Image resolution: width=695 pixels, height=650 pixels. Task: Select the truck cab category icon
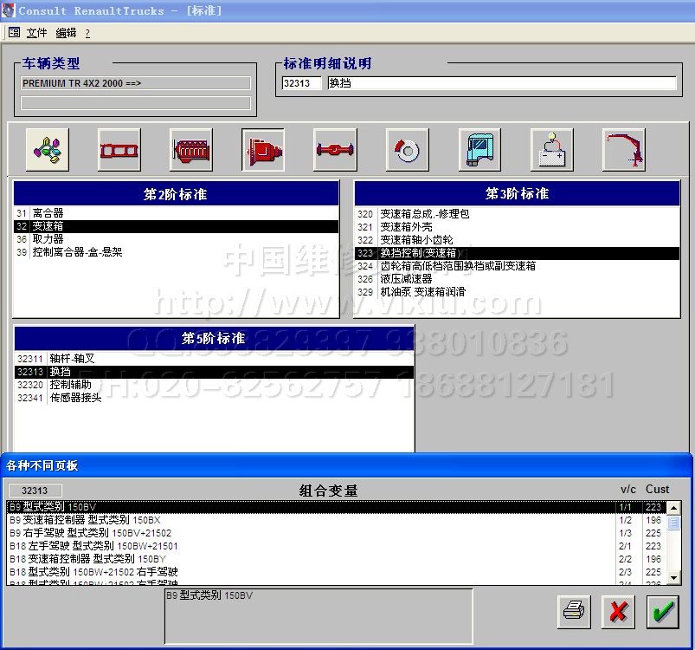[x=479, y=150]
